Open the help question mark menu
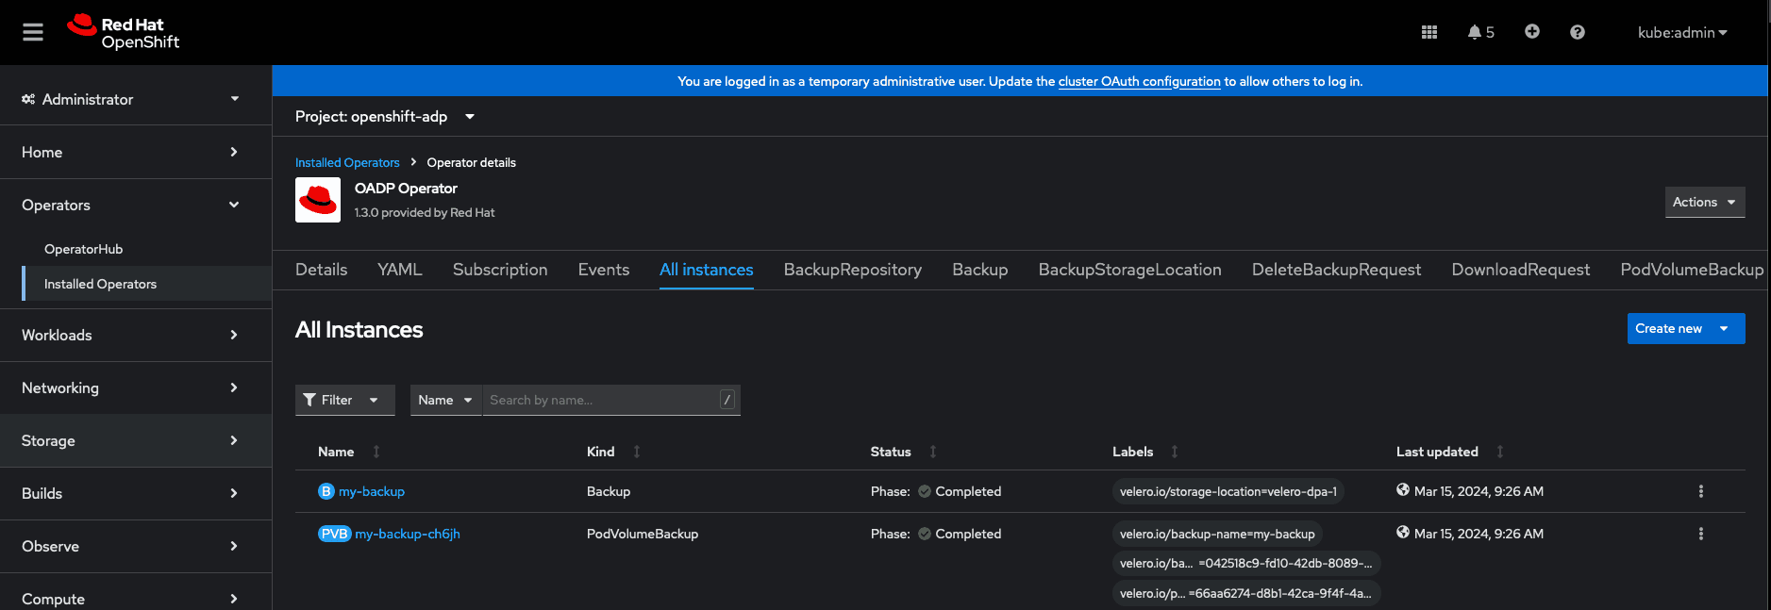The height and width of the screenshot is (610, 1771). [1578, 32]
